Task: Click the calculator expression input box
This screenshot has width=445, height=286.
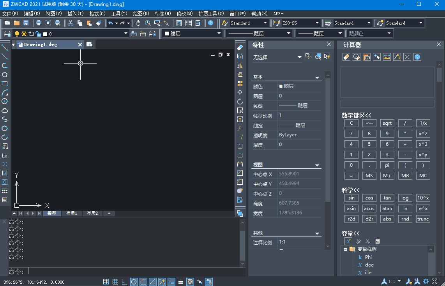Action: pyautogui.click(x=387, y=104)
